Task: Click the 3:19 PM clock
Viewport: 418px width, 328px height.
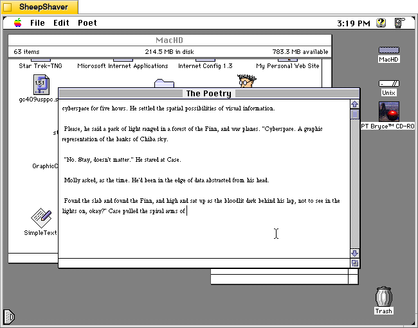Action: [354, 23]
